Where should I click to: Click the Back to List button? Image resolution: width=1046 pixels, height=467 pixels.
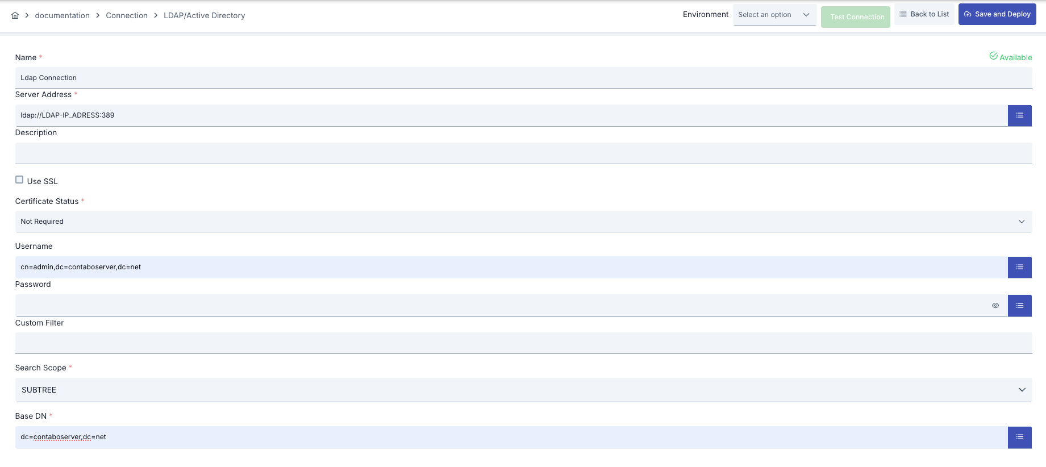coord(924,14)
